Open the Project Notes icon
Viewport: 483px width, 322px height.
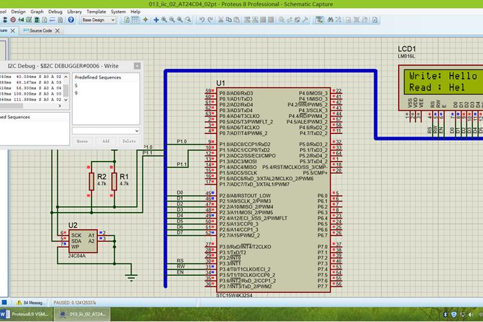[x=61, y=20]
